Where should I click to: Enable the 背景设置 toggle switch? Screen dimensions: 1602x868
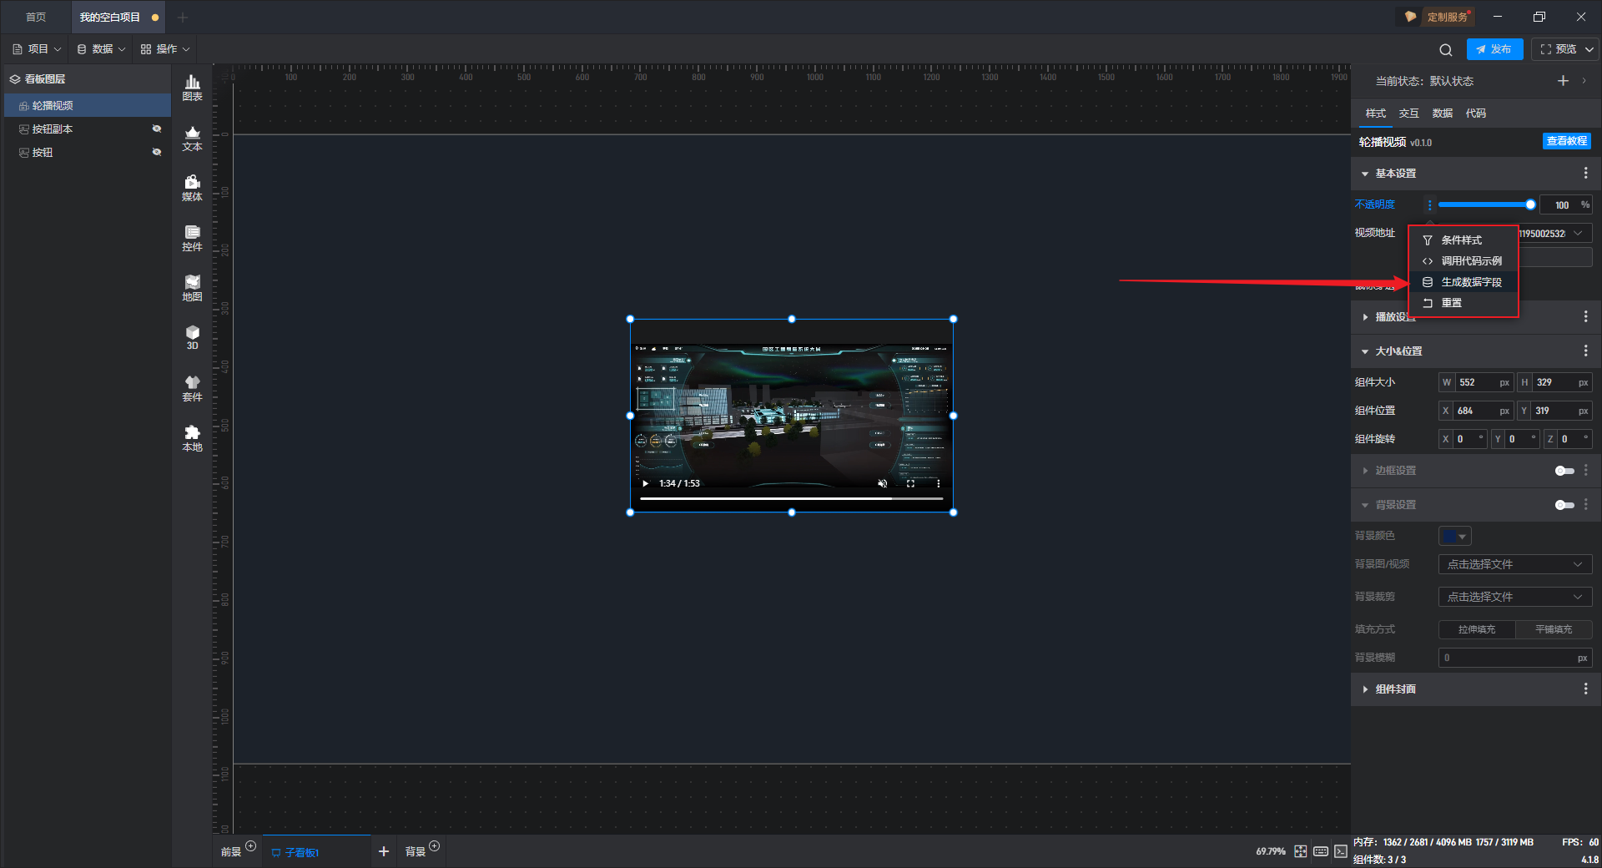1564,505
